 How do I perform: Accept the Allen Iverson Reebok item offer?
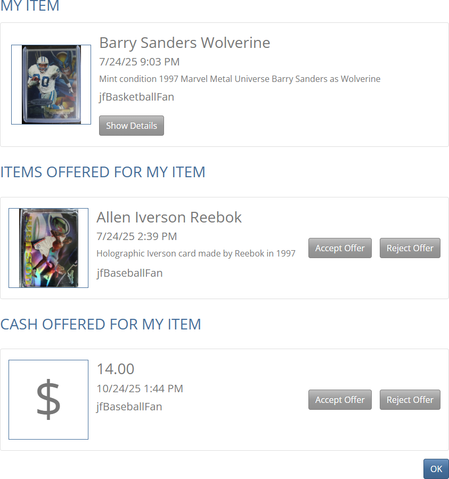(x=340, y=248)
